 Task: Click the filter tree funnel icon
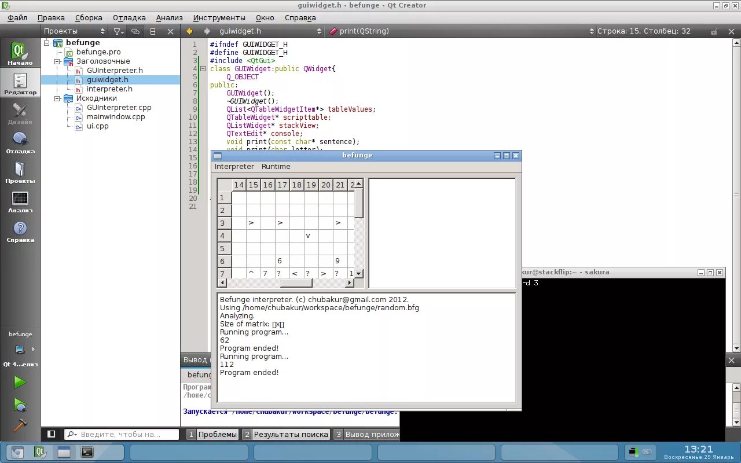point(118,31)
